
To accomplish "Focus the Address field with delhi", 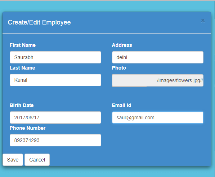I will pos(158,57).
